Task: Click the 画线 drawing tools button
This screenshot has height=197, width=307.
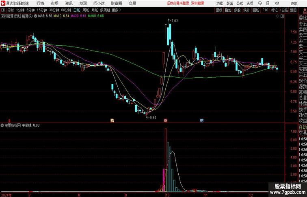Action: [256, 10]
